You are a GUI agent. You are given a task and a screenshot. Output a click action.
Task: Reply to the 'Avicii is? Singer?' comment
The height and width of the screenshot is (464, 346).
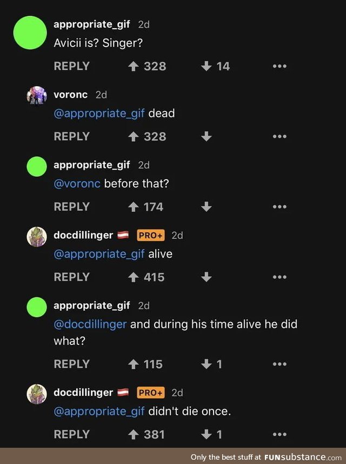[x=71, y=66]
